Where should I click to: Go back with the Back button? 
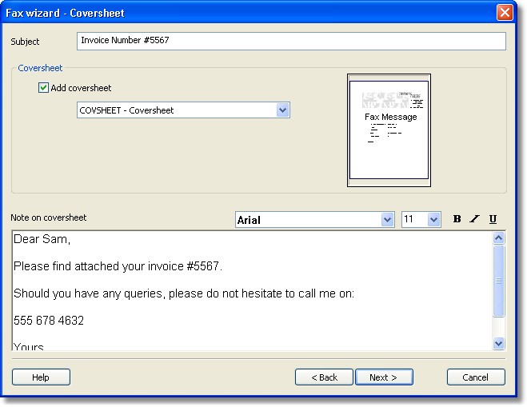pos(324,377)
